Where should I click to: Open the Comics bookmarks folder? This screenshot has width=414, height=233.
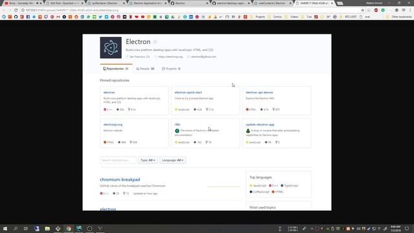(275, 17)
